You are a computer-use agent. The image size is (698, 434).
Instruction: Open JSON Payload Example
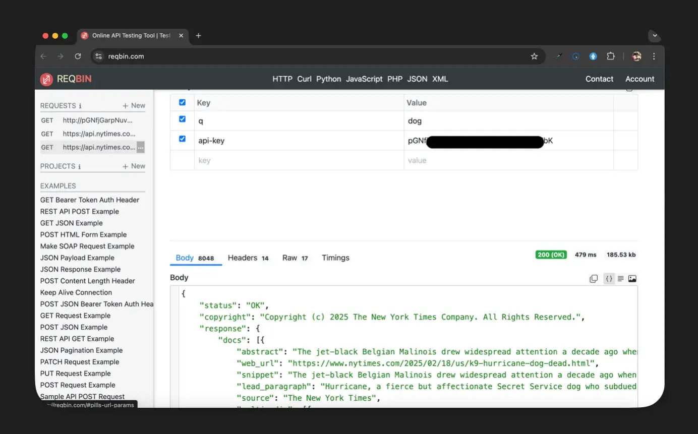(78, 258)
